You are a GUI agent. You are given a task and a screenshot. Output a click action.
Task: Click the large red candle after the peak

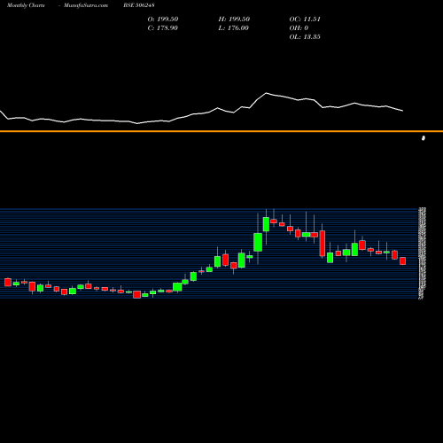coord(323,244)
